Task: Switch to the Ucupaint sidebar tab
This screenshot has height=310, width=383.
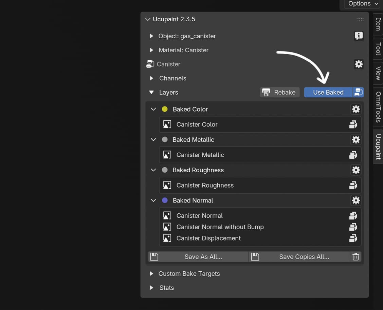Action: 378,147
